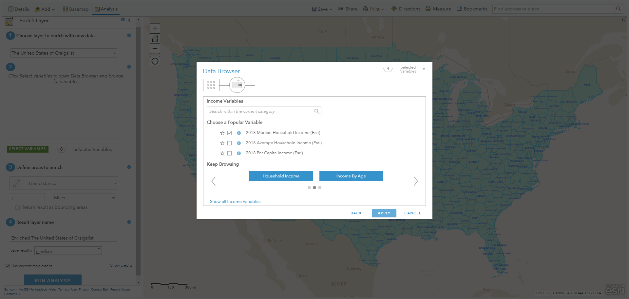Favorite 2018 Average Household Income variable
Viewport: 629px width, 299px height.
(222, 143)
